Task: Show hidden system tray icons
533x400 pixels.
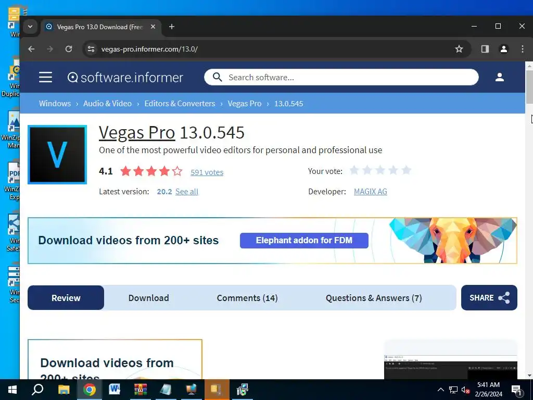Action: pos(440,390)
